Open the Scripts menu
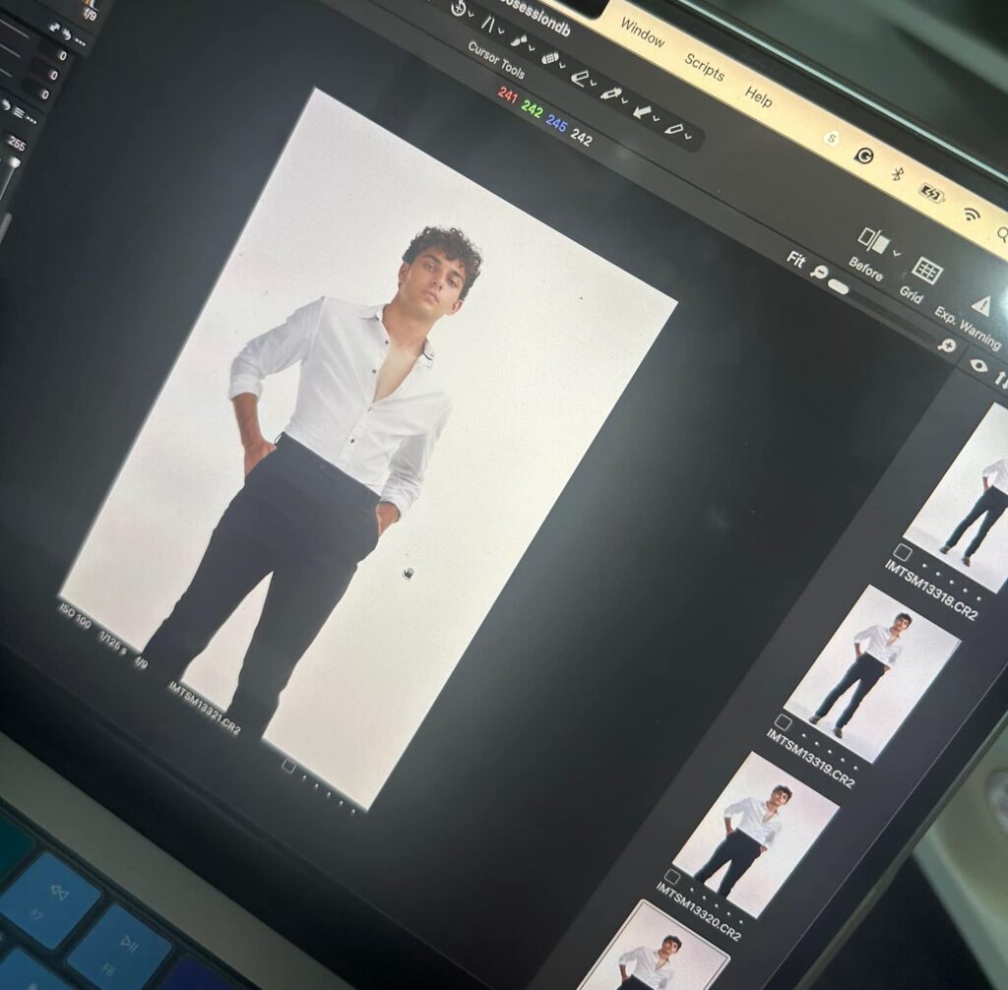The image size is (1008, 990). 704,67
